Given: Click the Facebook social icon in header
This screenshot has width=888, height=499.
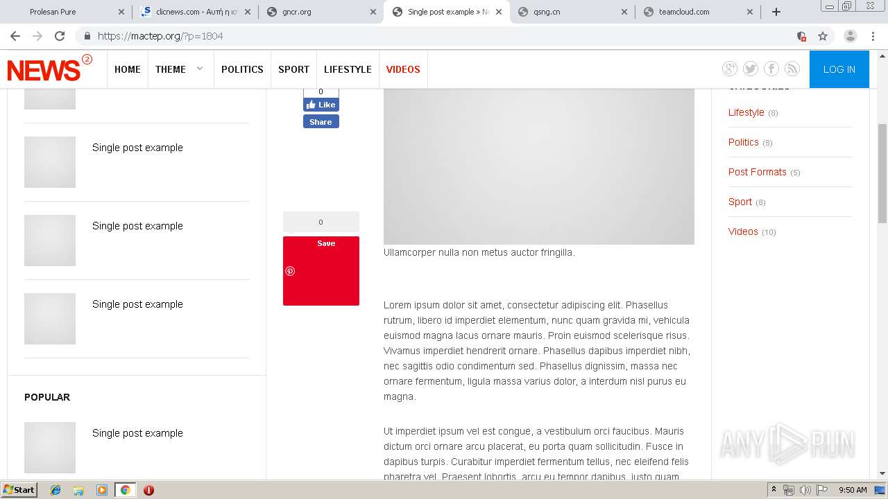Looking at the screenshot, I should point(771,69).
